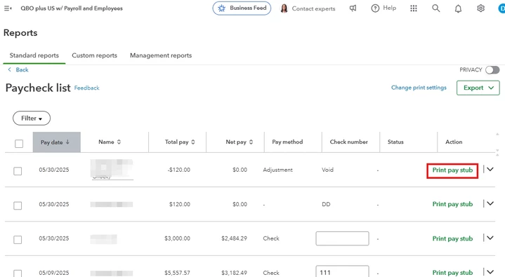Click the Status column header
The image size is (505, 277).
pyautogui.click(x=395, y=142)
